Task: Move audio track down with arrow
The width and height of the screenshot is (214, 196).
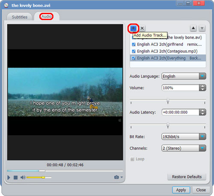Action: tap(202, 28)
